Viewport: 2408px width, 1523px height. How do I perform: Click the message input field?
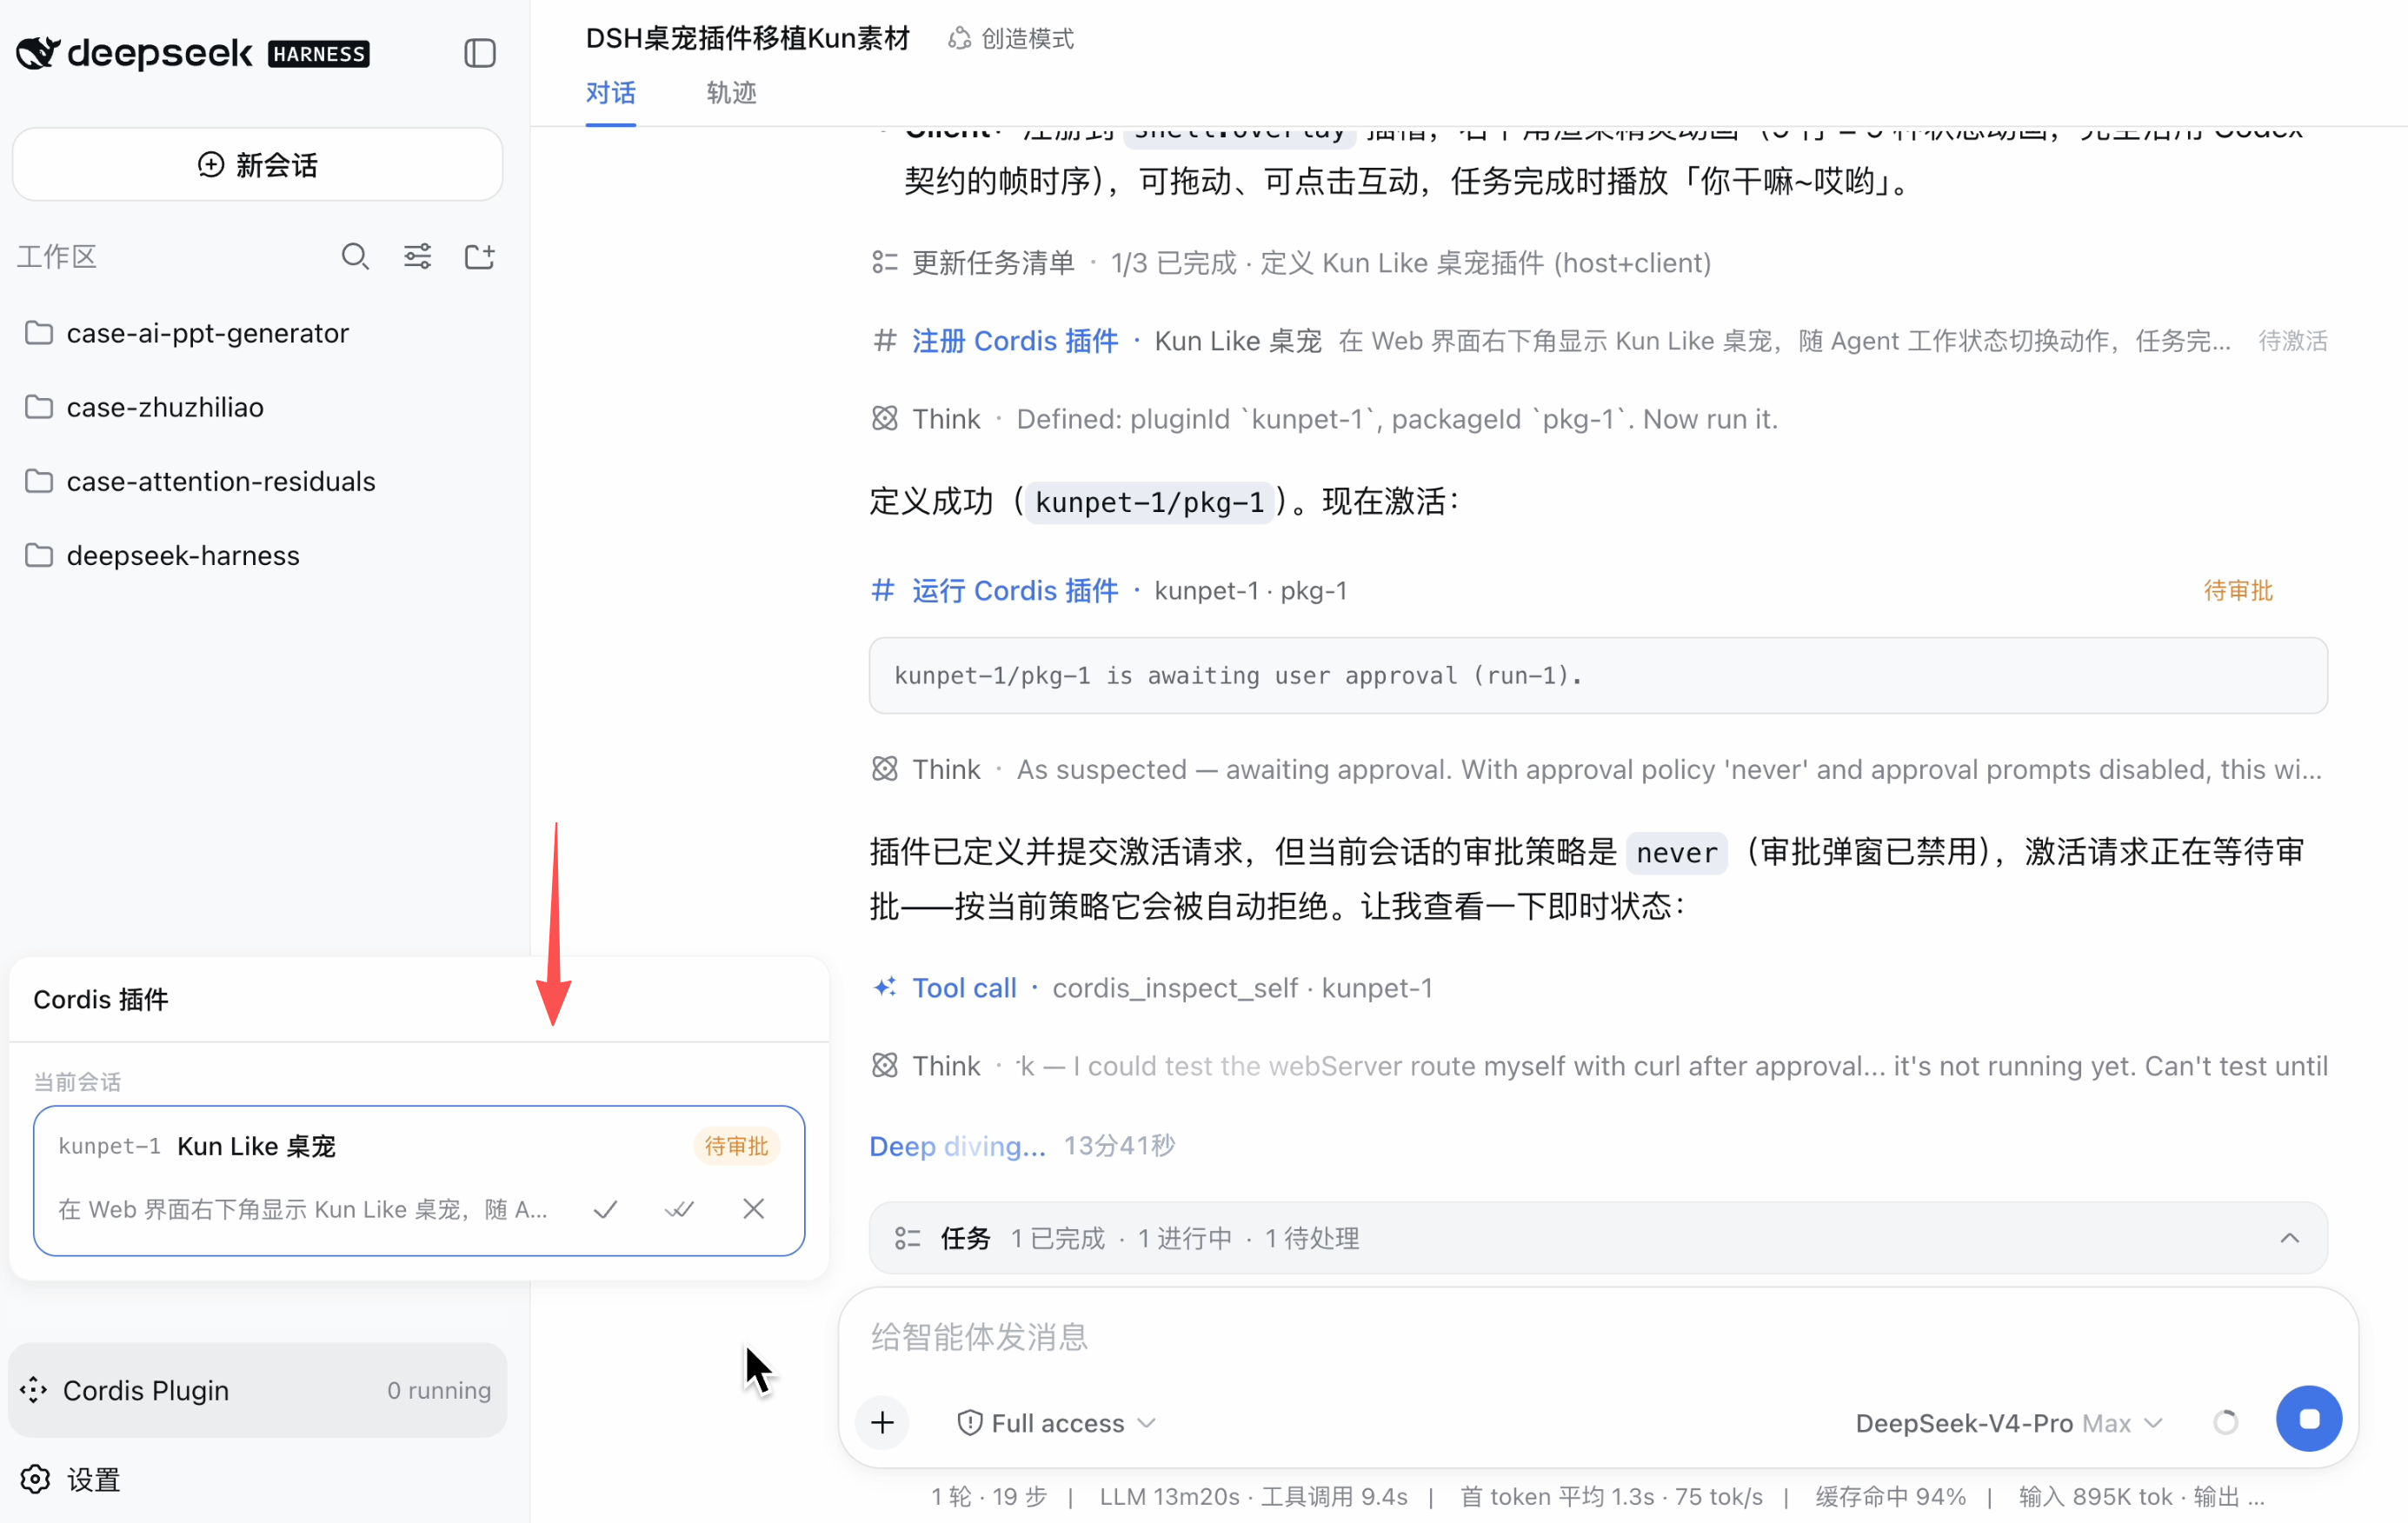coord(1597,1337)
